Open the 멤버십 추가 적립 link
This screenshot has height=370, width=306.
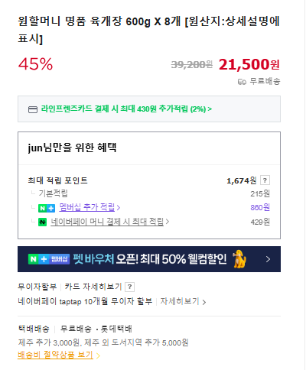[x=87, y=207]
